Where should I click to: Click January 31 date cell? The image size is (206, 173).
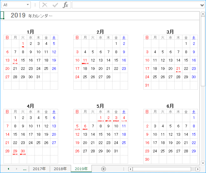click(x=39, y=77)
